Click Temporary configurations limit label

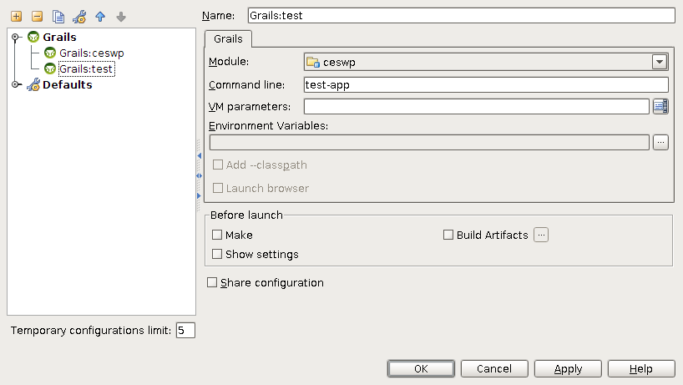(91, 331)
